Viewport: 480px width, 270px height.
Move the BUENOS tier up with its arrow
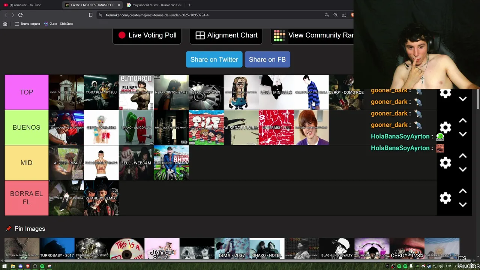click(x=463, y=121)
